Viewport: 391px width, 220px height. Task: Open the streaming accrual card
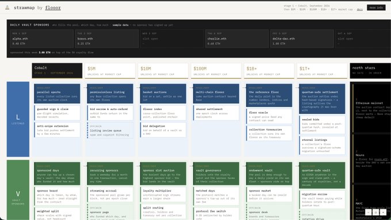point(110,194)
